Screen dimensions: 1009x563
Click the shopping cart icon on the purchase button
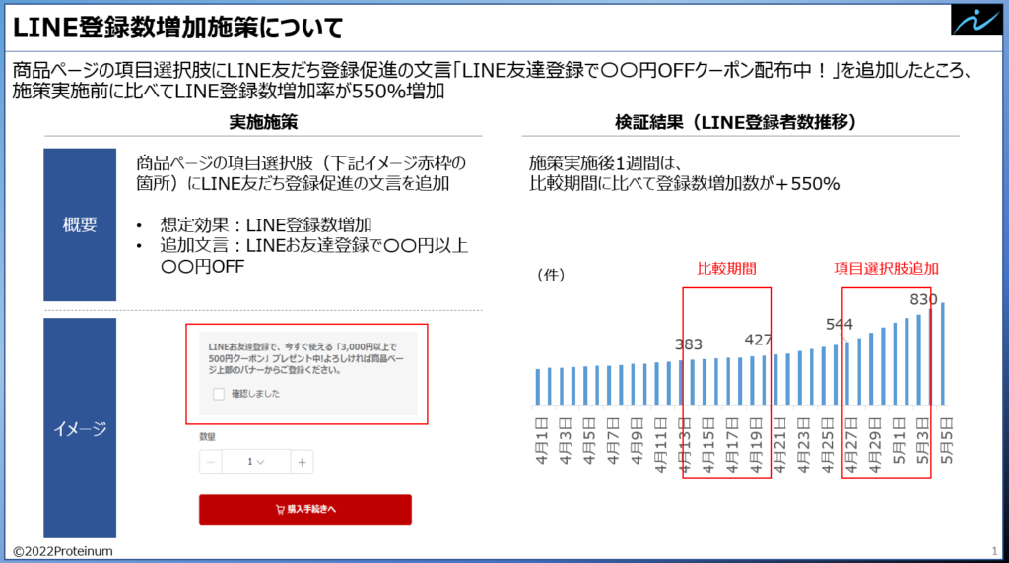tap(280, 509)
